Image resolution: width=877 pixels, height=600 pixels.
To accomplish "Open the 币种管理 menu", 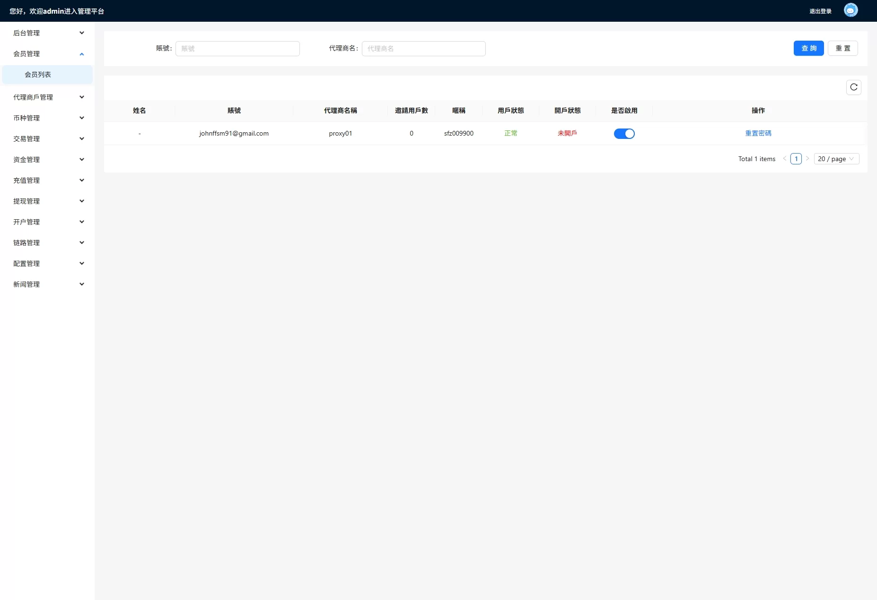I will 47,118.
